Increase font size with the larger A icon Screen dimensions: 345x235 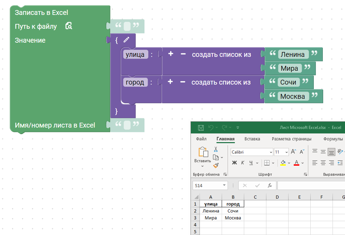tap(293, 151)
